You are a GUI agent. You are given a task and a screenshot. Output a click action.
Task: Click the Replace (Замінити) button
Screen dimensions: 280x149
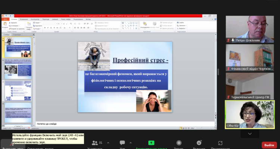point(181,25)
